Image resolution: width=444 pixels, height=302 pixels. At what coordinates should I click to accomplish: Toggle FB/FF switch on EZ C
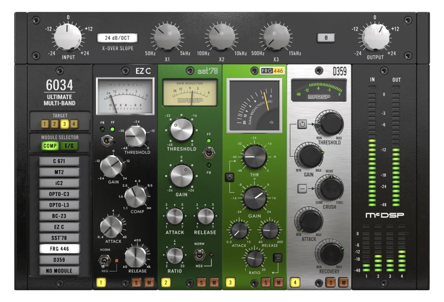pyautogui.click(x=107, y=140)
